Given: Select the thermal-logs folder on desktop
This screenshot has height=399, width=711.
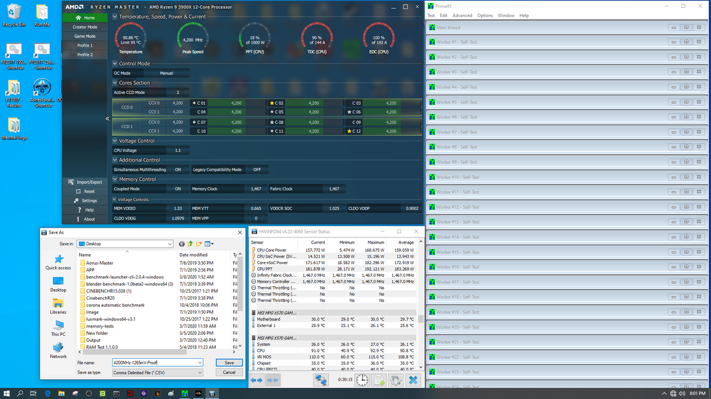Looking at the screenshot, I should click(x=14, y=128).
